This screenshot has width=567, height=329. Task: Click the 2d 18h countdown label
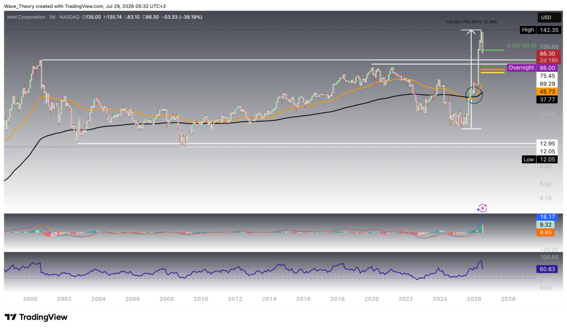548,60
